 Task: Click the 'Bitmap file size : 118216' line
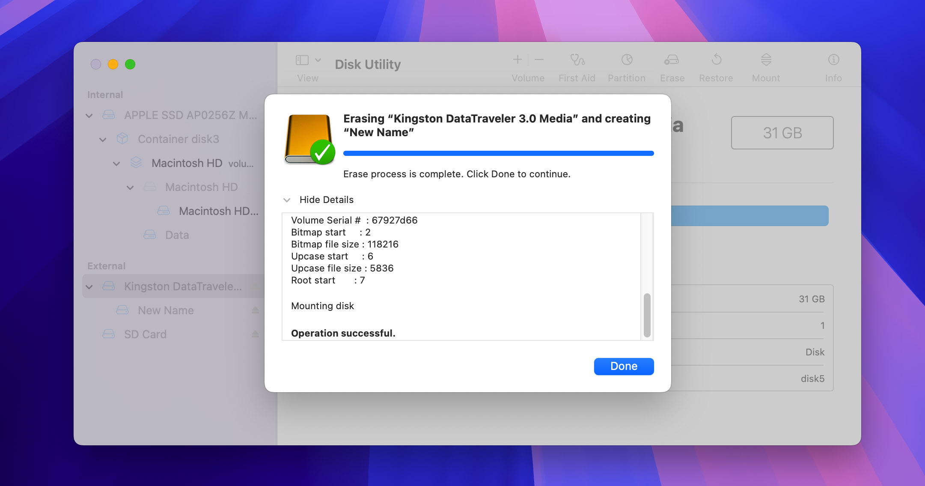345,244
